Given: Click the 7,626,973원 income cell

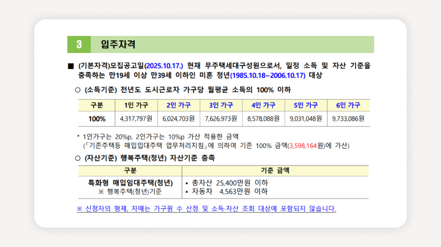Looking at the screenshot, I should coord(221,119).
